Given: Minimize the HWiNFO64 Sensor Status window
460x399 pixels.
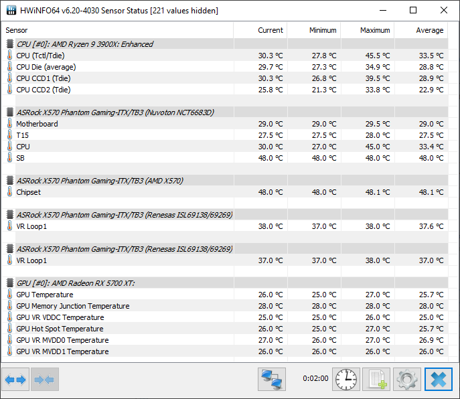Looking at the screenshot, I should click(x=383, y=10).
